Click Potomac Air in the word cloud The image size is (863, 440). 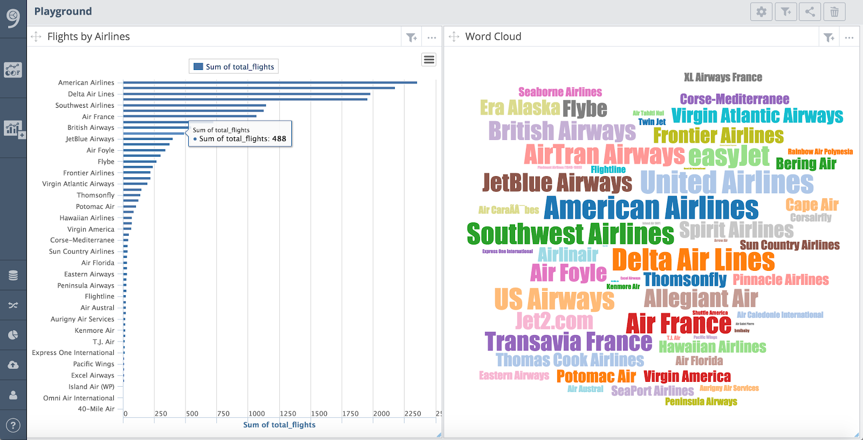pyautogui.click(x=596, y=376)
